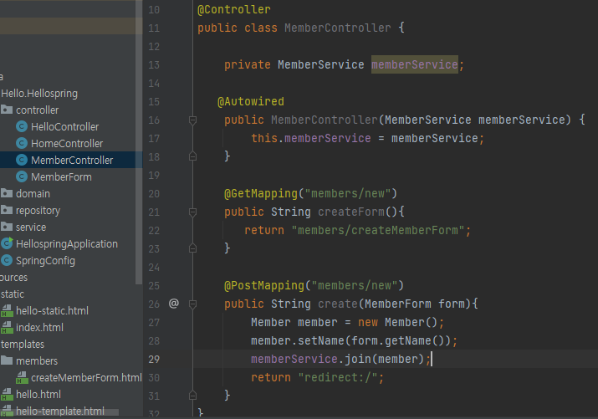Click the service folder icon
The image size is (598, 419).
click(x=7, y=227)
